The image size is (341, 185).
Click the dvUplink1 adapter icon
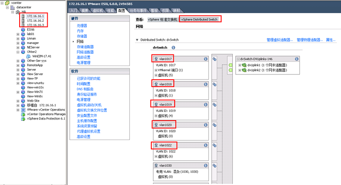click(244, 65)
